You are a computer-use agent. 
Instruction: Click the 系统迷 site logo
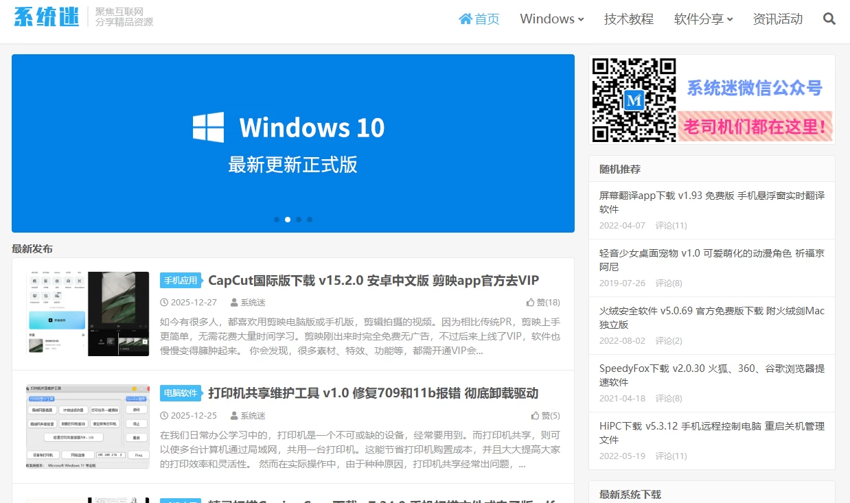47,17
